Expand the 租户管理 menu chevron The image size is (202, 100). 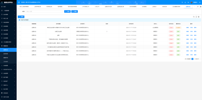[15, 77]
